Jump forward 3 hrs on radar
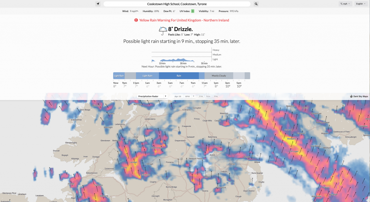Viewport: 370px width, 202px height. tap(216, 96)
